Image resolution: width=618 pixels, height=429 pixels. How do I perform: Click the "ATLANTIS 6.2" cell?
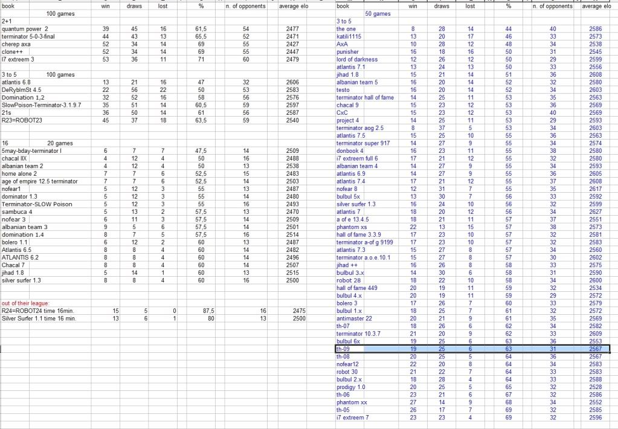[20, 257]
